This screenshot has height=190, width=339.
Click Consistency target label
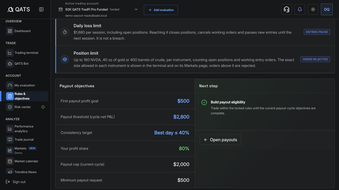(76, 133)
